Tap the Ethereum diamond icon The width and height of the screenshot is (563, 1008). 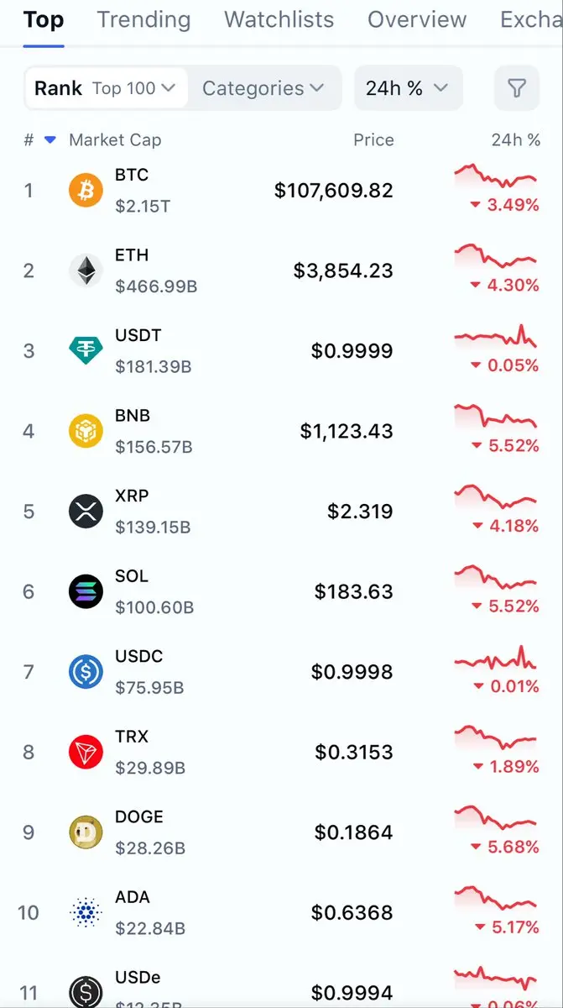pyautogui.click(x=86, y=270)
